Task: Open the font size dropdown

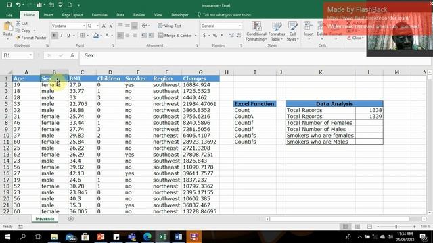Action: [97, 26]
